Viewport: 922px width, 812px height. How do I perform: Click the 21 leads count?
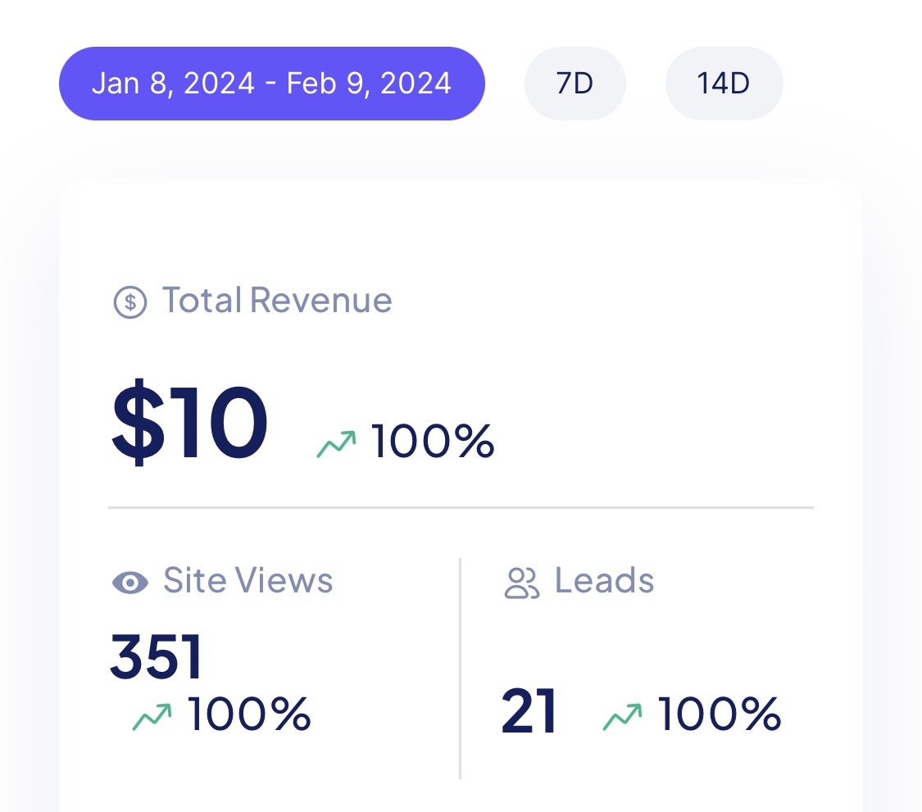(529, 711)
